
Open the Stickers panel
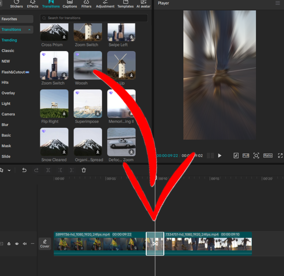coord(16,4)
